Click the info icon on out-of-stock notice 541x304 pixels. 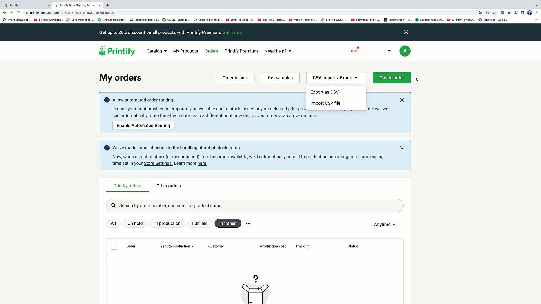click(107, 148)
